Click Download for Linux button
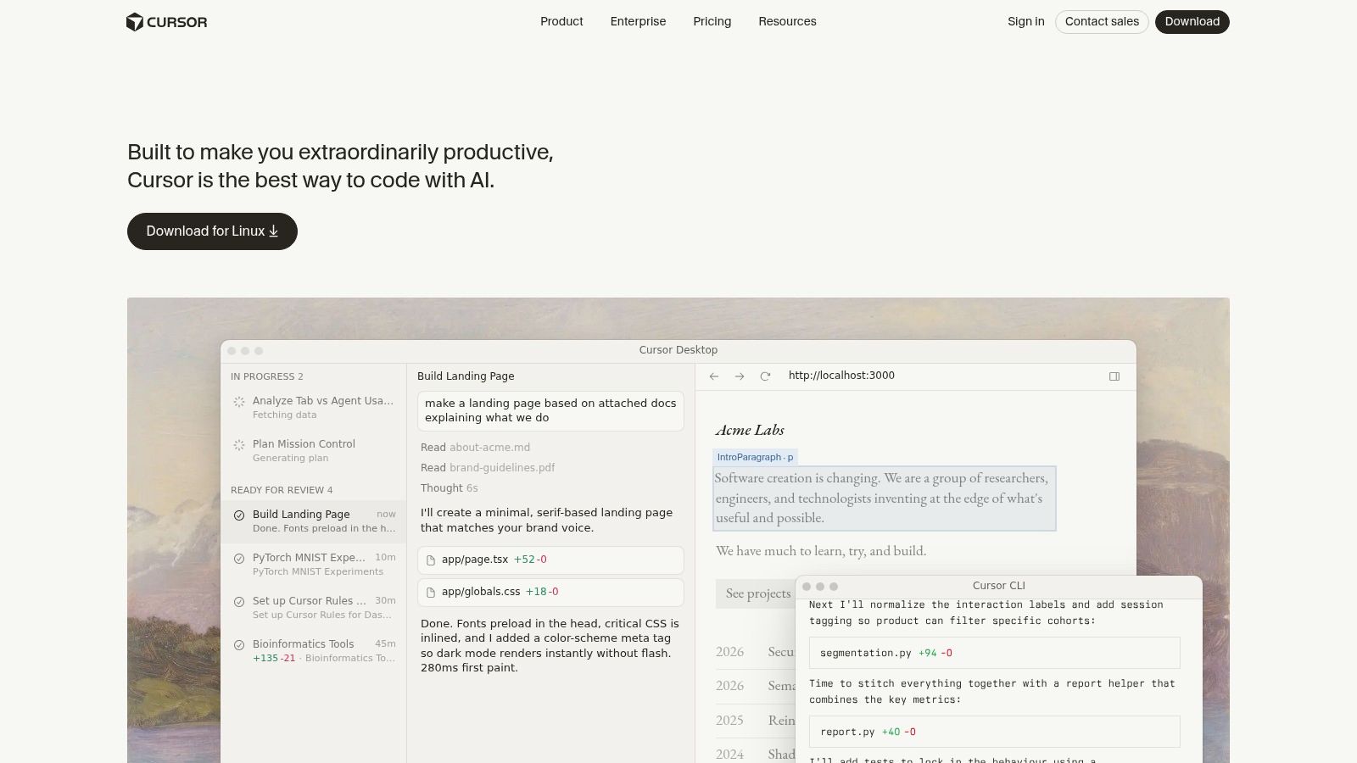This screenshot has width=1357, height=763. click(x=212, y=231)
